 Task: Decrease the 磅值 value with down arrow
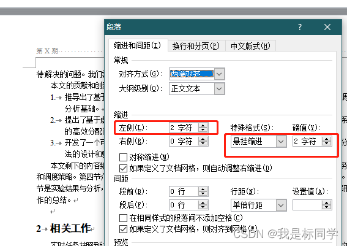click(326, 144)
